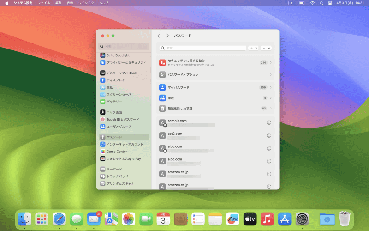Open バッテリー settings

click(x=124, y=102)
